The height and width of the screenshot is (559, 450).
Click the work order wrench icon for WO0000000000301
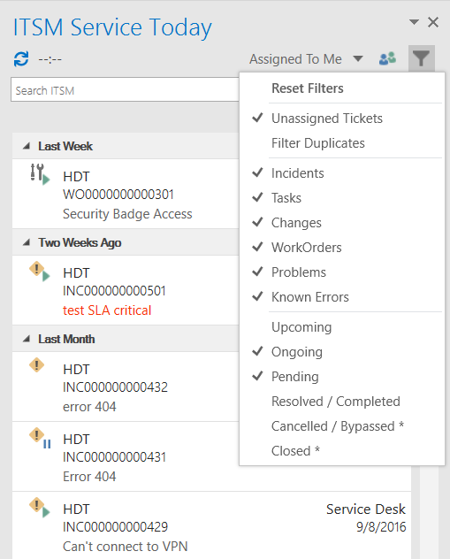click(40, 173)
